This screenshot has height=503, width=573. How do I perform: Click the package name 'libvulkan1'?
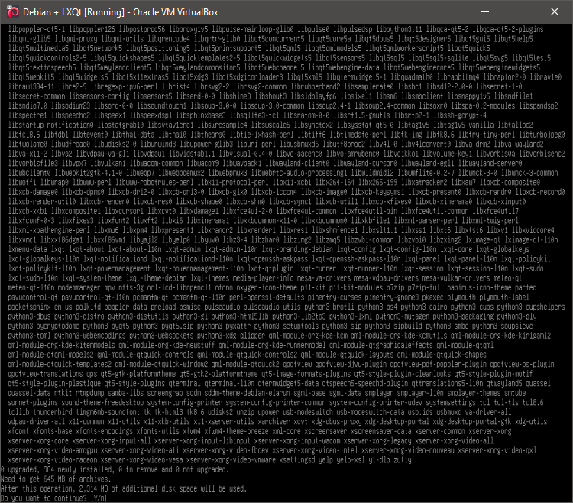coord(108,163)
